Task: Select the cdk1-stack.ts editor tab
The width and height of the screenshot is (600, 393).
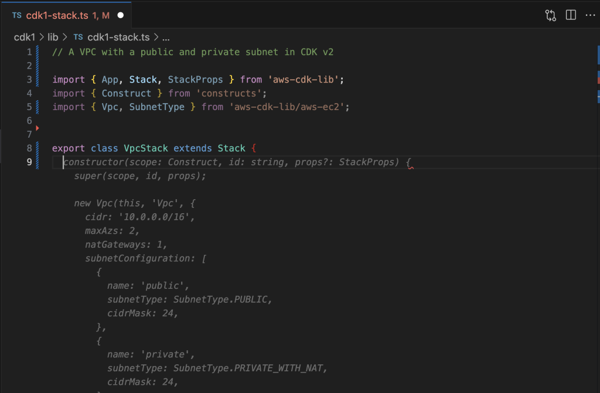Action: tap(67, 15)
